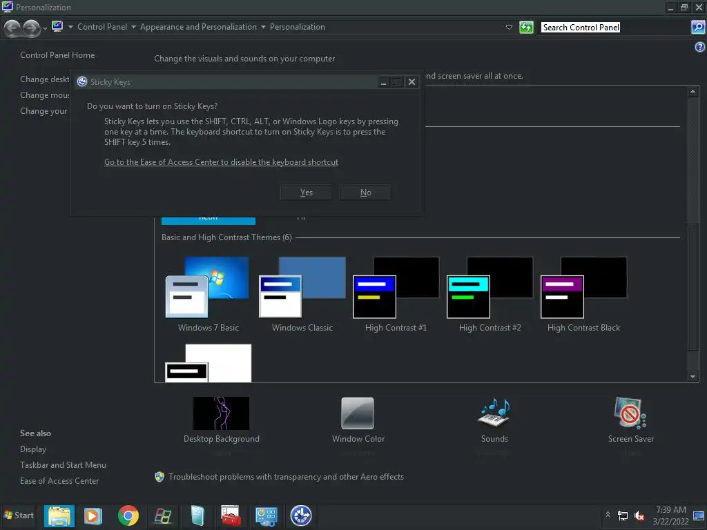Open Screen Saver settings

click(630, 420)
